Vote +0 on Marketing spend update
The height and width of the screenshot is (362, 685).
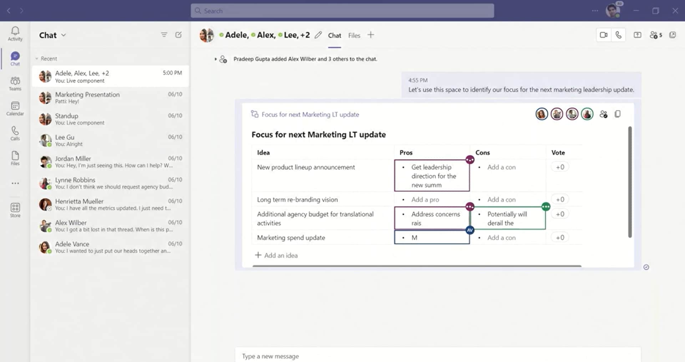click(x=560, y=237)
